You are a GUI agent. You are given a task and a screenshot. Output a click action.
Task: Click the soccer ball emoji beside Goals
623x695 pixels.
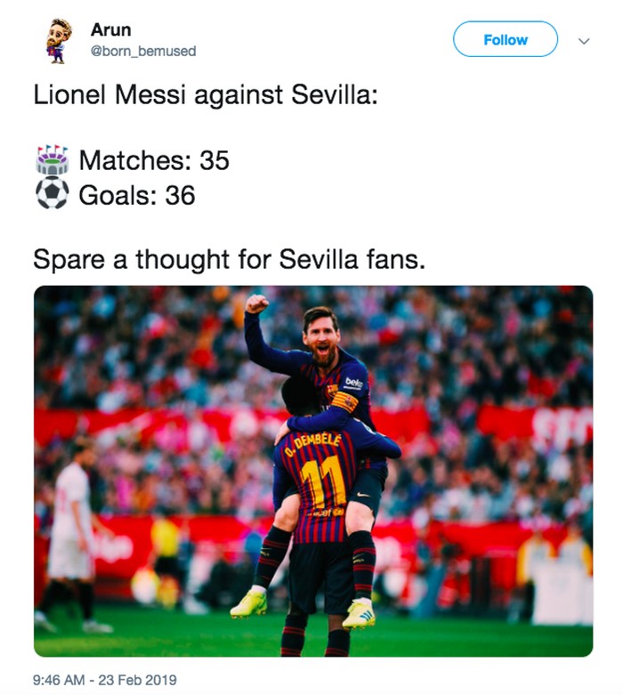pos(52,195)
